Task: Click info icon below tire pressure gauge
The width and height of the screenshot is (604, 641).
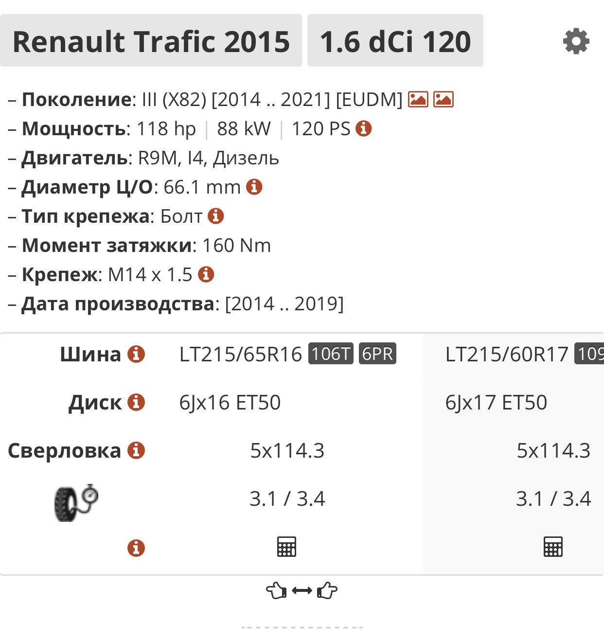Action: tap(136, 548)
